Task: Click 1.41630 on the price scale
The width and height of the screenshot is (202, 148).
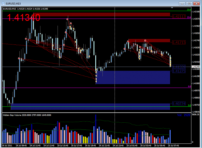Action: click(196, 48)
